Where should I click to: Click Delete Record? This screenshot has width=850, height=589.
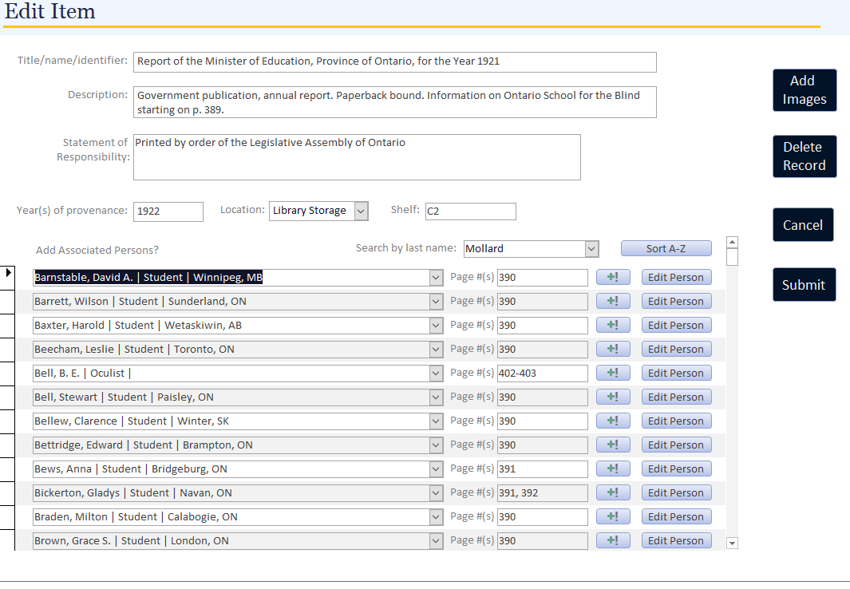pyautogui.click(x=804, y=156)
